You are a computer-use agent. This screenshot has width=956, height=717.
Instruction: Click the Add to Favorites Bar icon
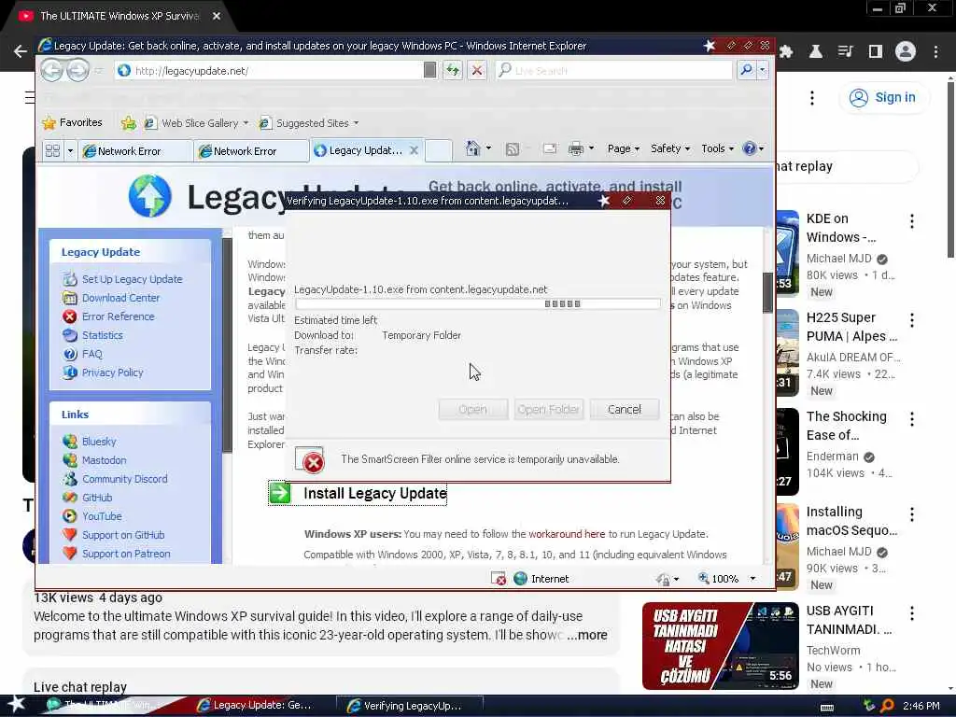pyautogui.click(x=128, y=123)
